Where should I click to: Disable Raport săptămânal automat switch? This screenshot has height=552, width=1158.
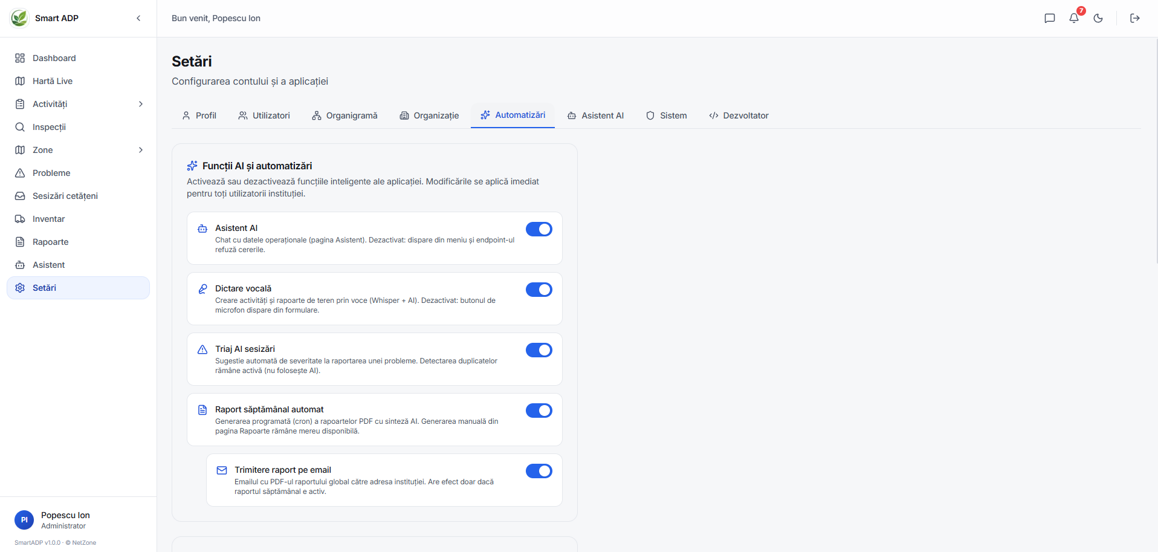(x=539, y=411)
